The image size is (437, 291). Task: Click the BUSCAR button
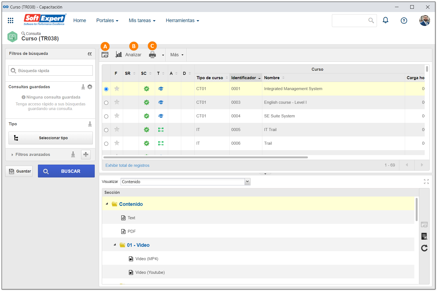click(x=66, y=171)
